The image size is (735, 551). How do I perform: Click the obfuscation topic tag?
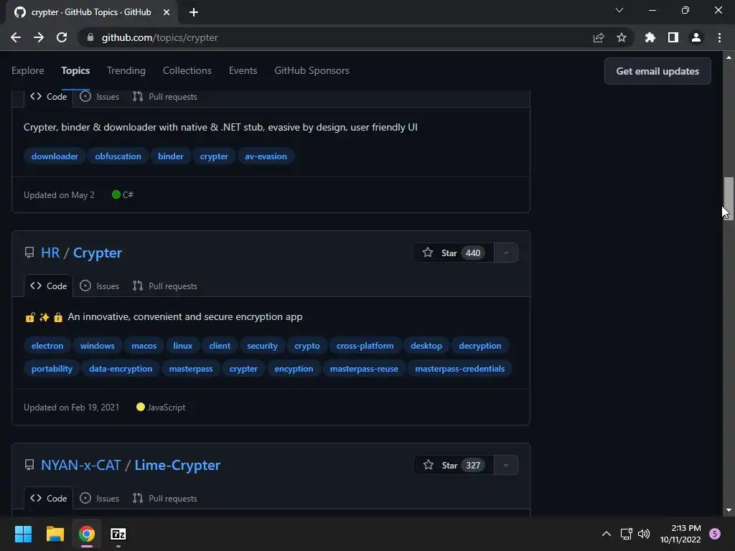tap(118, 156)
